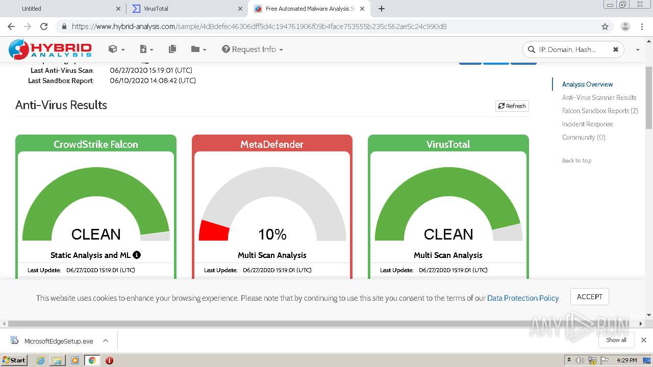
Task: Click the VirusTotal card header
Action: (x=448, y=144)
